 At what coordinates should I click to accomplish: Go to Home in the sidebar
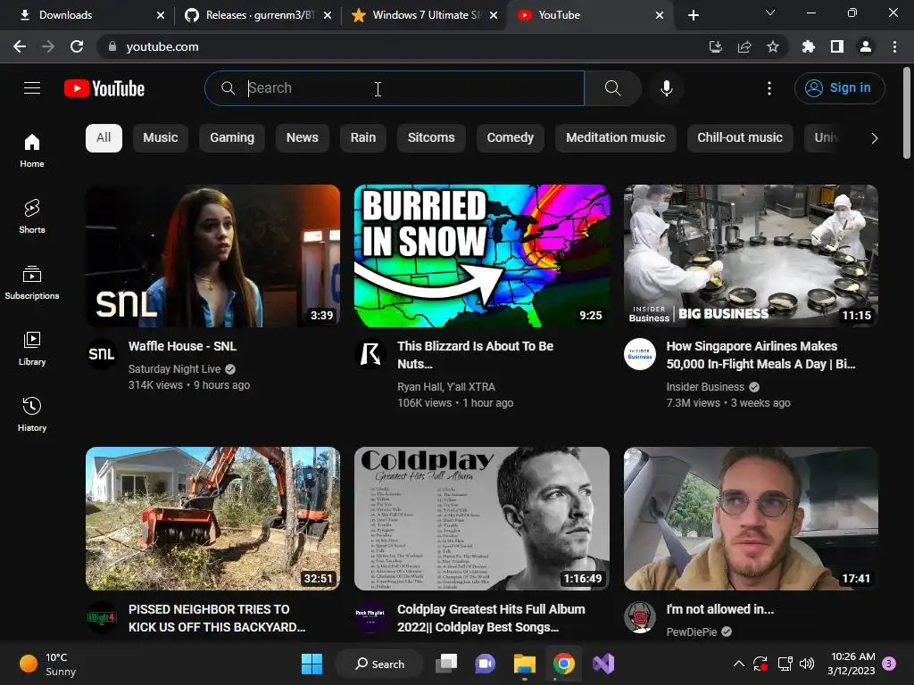(x=32, y=150)
